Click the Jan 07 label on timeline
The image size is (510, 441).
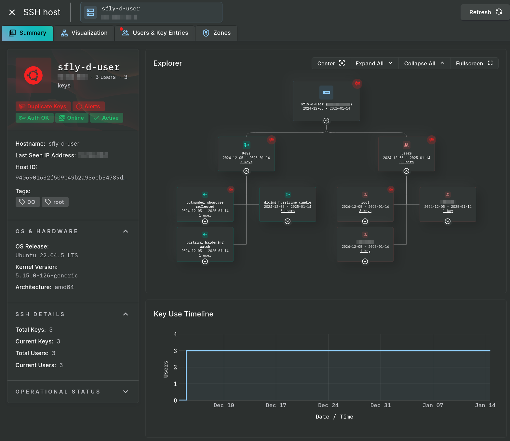click(x=433, y=405)
